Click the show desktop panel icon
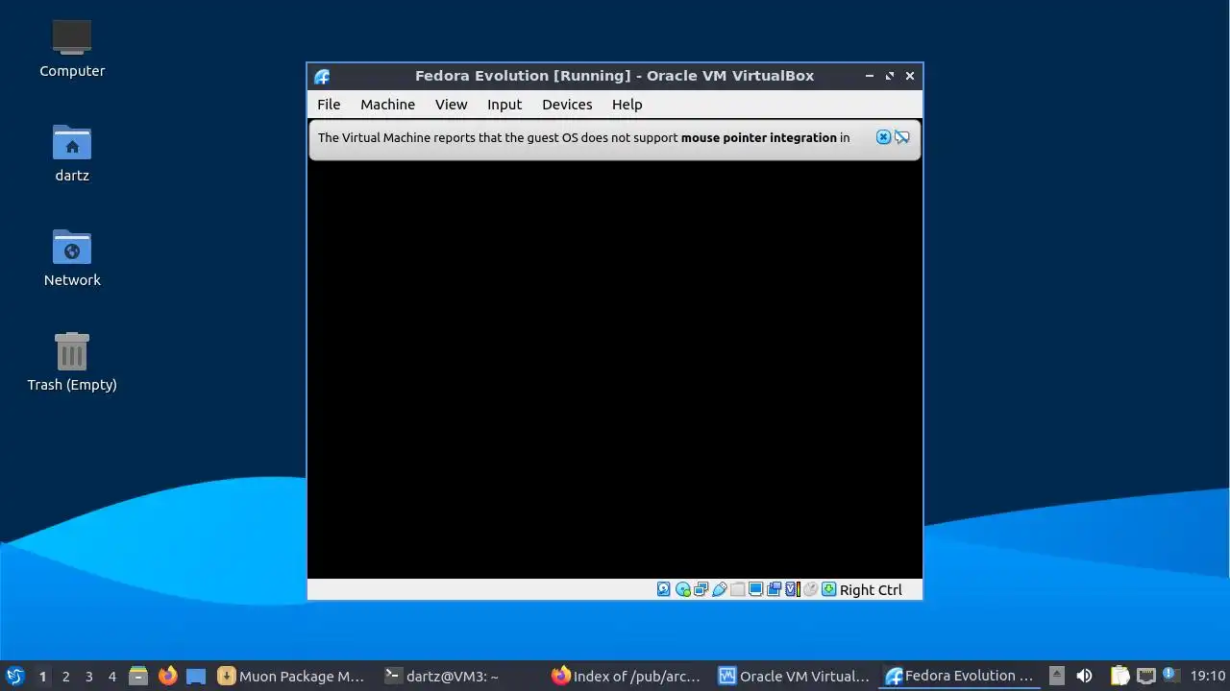 click(x=196, y=676)
